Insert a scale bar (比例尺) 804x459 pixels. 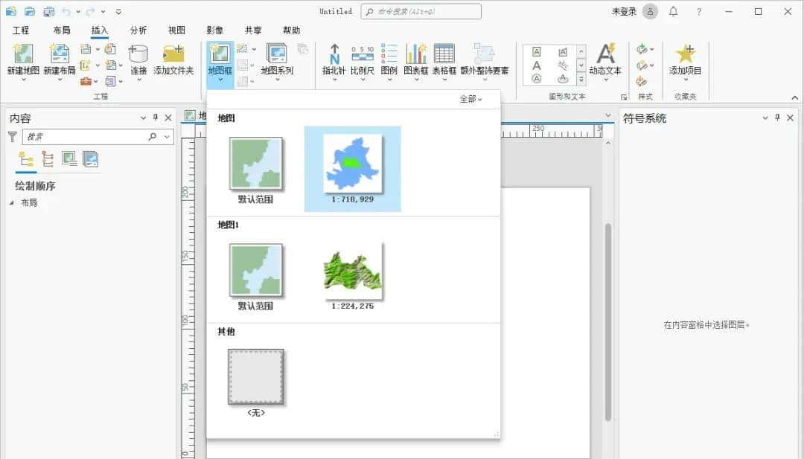pos(363,63)
